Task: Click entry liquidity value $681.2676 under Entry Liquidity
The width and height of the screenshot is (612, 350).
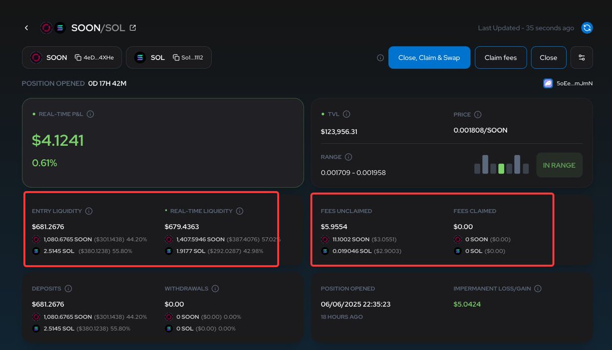Action: (48, 227)
